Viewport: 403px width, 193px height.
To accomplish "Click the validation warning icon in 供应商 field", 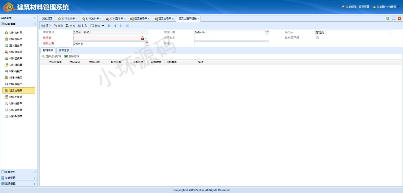I will (x=143, y=38).
